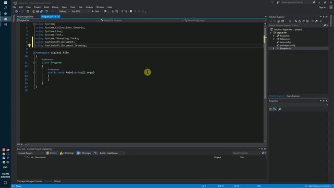Collapse the namespace digital_file code block
Screen dimensions: 334x188
(34, 53)
